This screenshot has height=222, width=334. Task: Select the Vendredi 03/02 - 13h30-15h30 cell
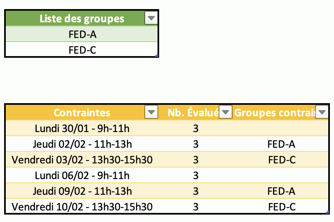point(82,160)
